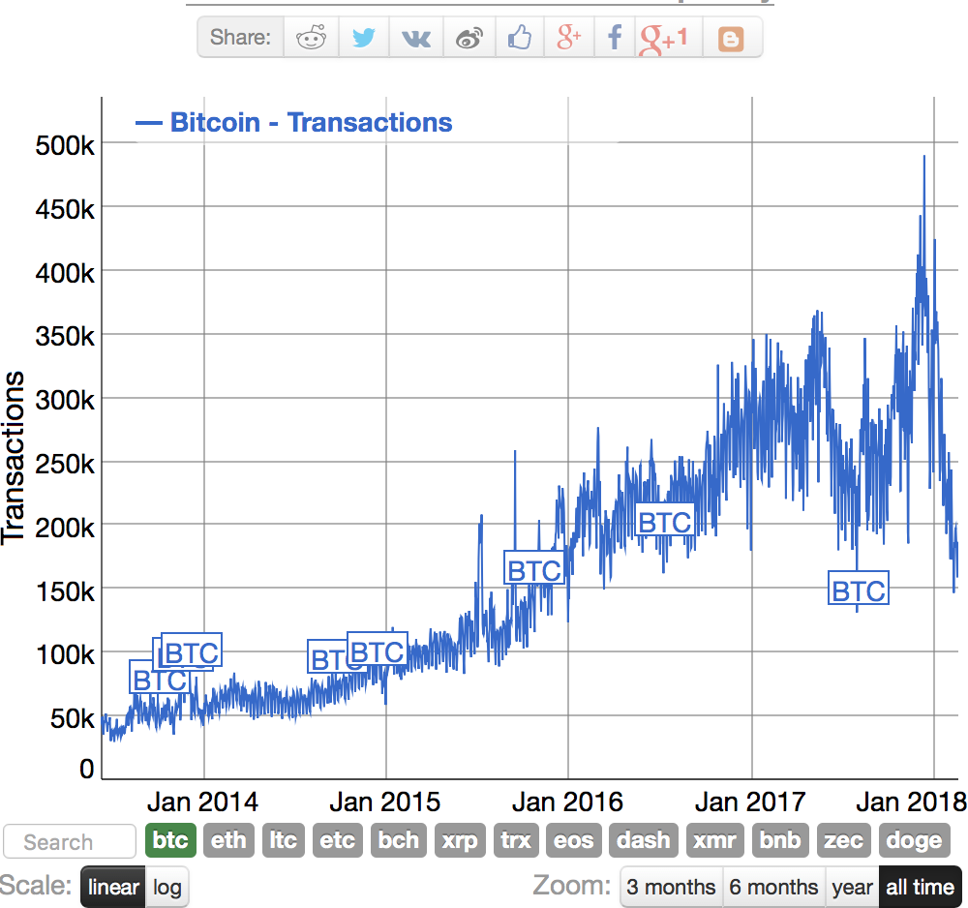
Task: Select the ltc coin button
Action: pos(284,840)
